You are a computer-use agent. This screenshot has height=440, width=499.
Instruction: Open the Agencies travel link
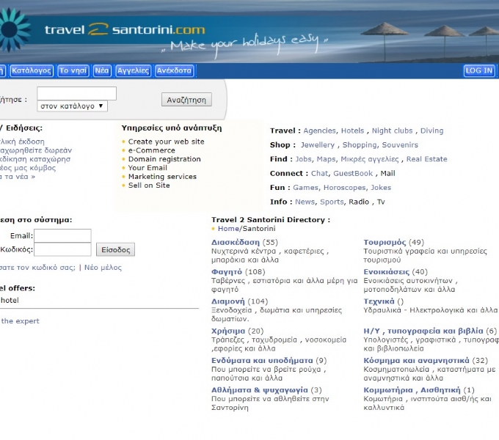(x=319, y=131)
